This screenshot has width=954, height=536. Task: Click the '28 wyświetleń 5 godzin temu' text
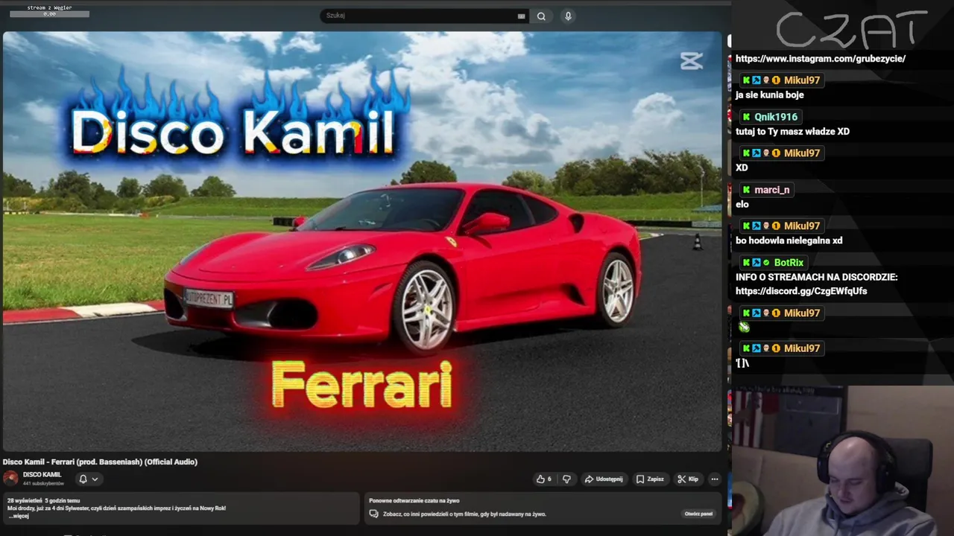click(x=43, y=500)
